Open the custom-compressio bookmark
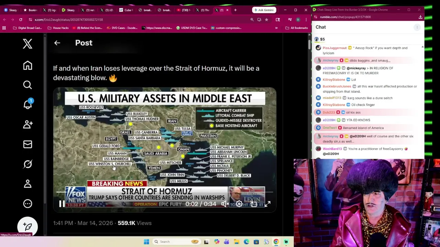The height and width of the screenshot is (247, 440). (226, 28)
